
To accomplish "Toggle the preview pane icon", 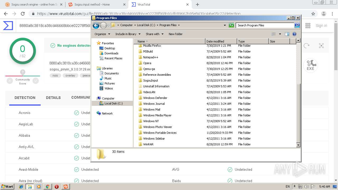I will coord(287,34).
